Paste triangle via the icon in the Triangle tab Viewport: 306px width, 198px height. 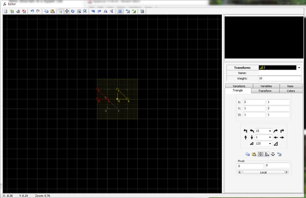[254, 154]
